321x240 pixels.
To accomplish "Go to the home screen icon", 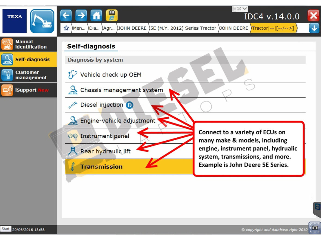I will coord(96,15).
